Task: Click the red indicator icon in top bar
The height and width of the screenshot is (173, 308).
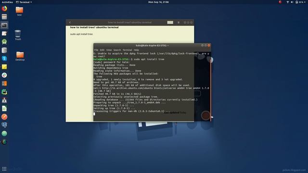Action: (x=280, y=2)
